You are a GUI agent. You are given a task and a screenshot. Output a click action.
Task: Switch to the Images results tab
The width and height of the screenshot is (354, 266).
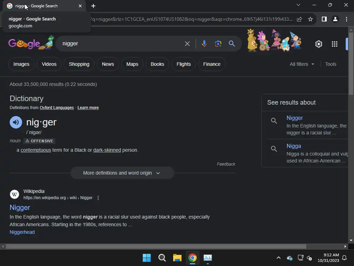pos(21,64)
